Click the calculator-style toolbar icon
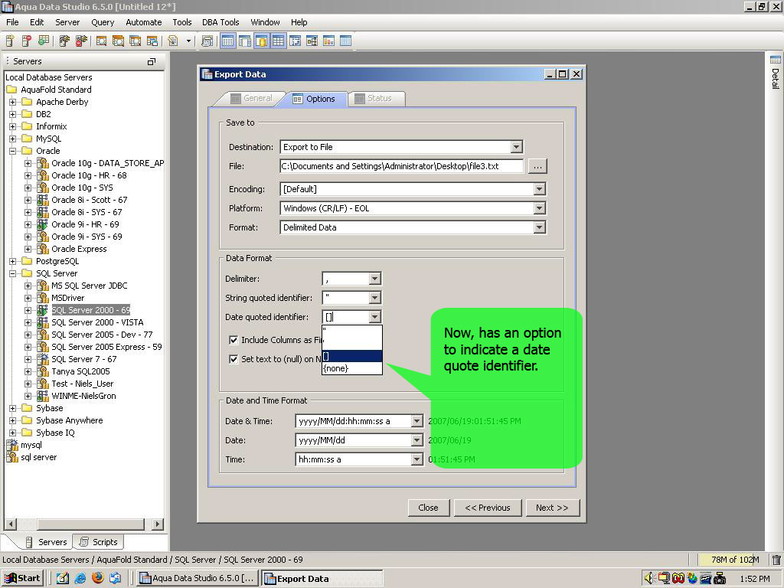This screenshot has height=588, width=784. 207,41
